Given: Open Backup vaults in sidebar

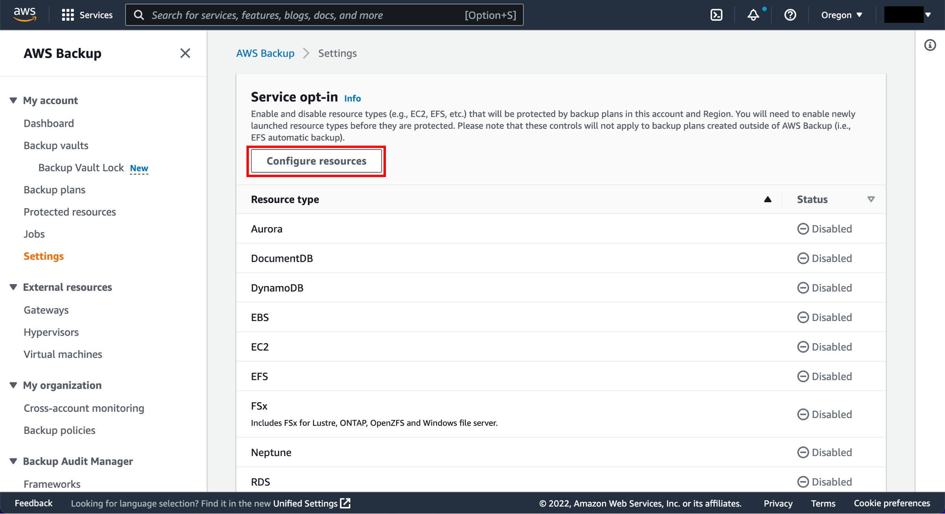Looking at the screenshot, I should point(56,145).
